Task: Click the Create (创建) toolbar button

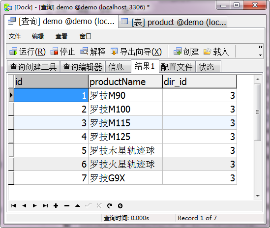Action: (x=186, y=52)
